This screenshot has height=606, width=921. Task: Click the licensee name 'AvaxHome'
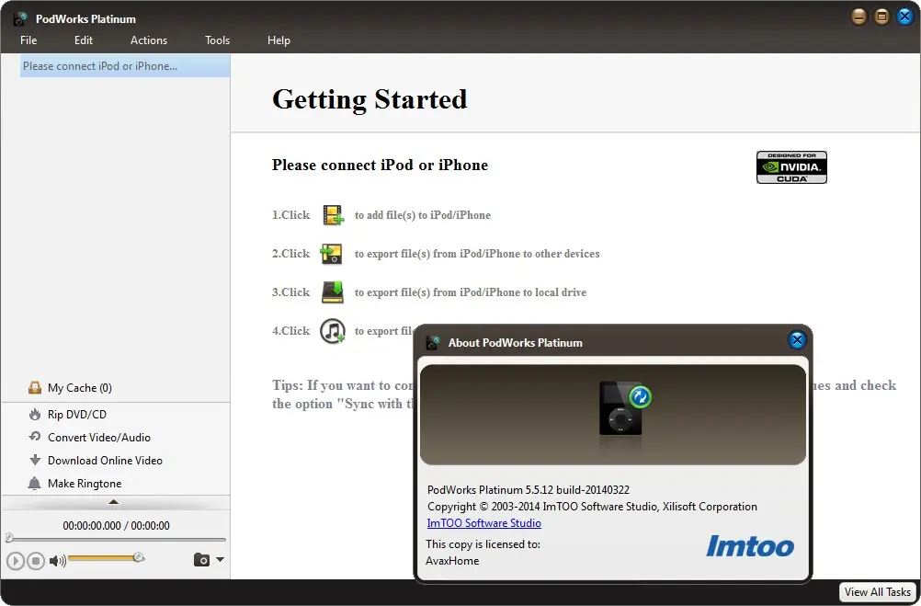click(452, 561)
